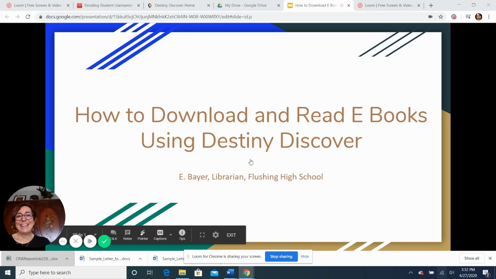Viewport: 496px width, 279px height.
Task: Open Windows Start menu
Action: click(7, 272)
